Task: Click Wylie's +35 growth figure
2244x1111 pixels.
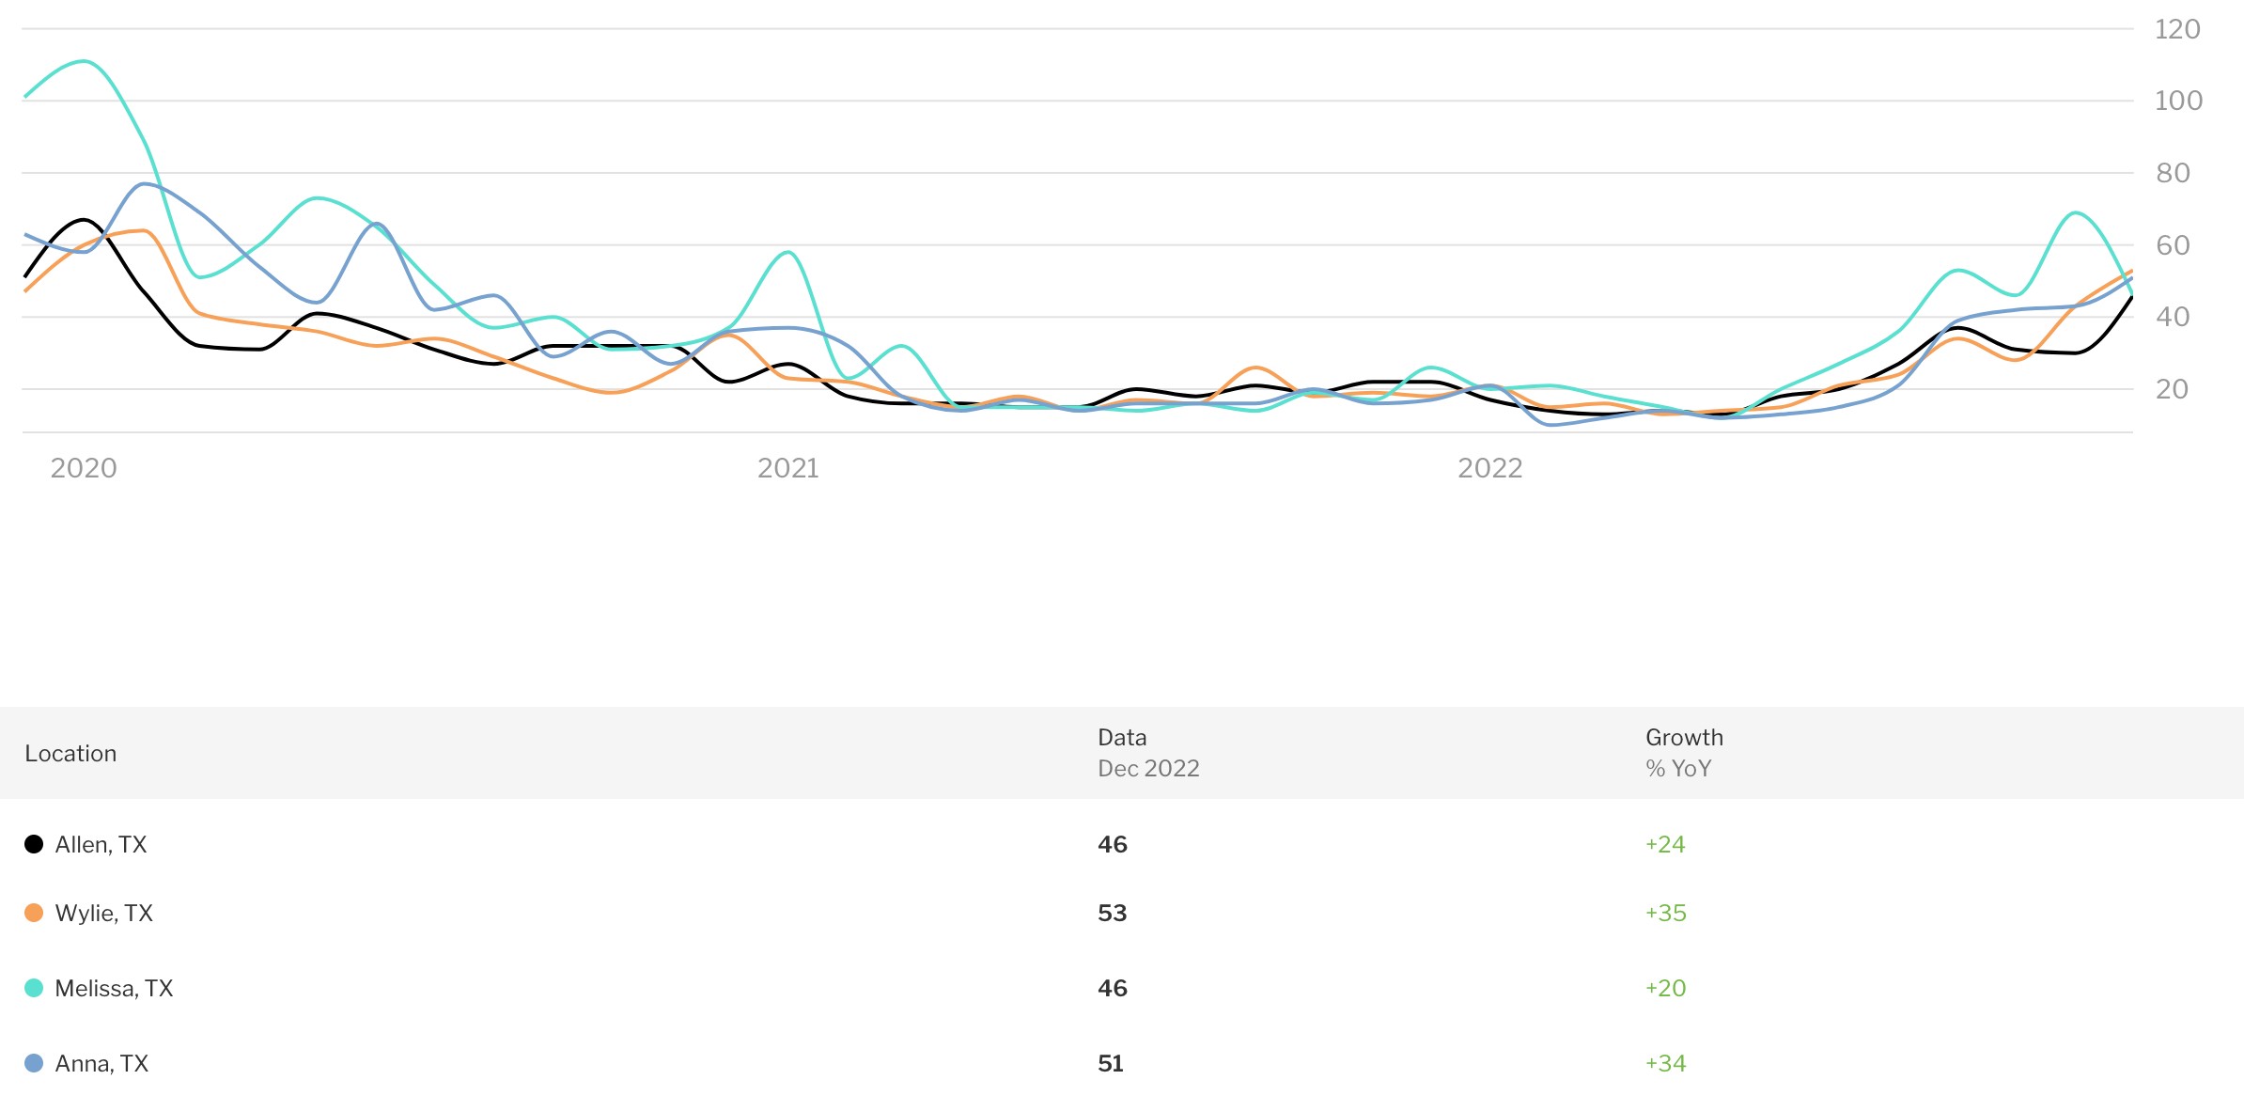Action: pyautogui.click(x=1665, y=913)
